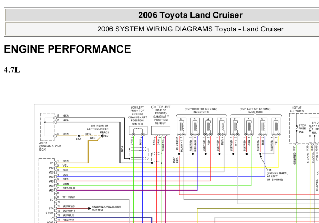The width and height of the screenshot is (319, 223).
Task: Click the '2006 Toyota Land Cruiser' title
Action: coord(190,15)
